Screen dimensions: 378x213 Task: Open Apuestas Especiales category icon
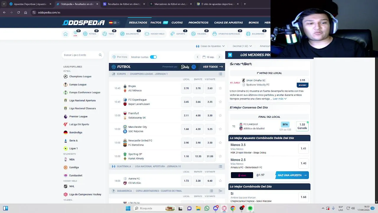[x=215, y=34]
